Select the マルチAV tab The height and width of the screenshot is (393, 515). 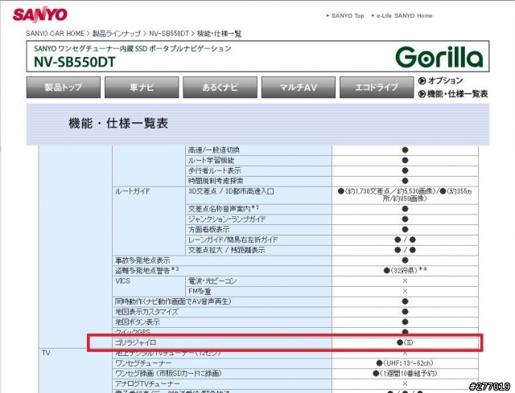pos(299,88)
